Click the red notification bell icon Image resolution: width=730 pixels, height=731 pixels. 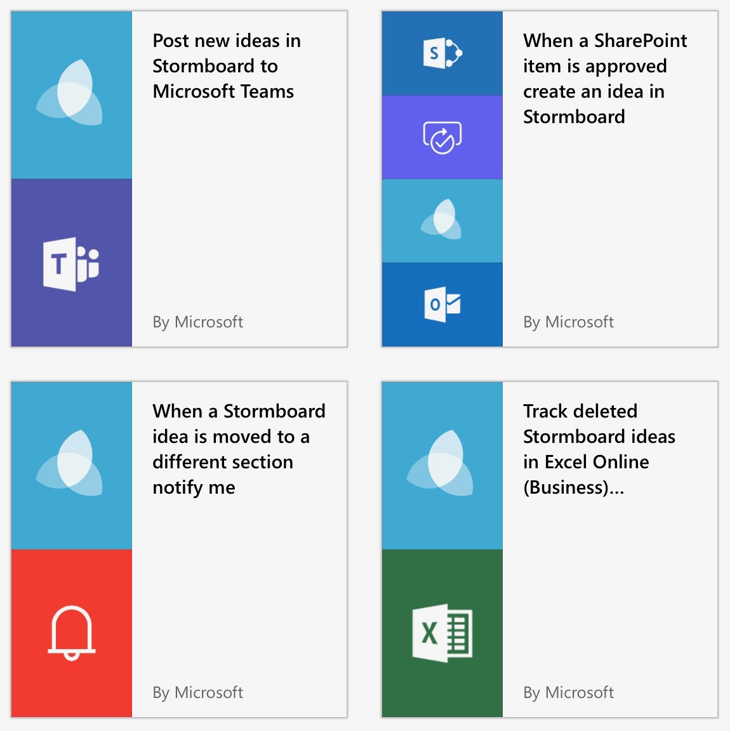(x=71, y=633)
